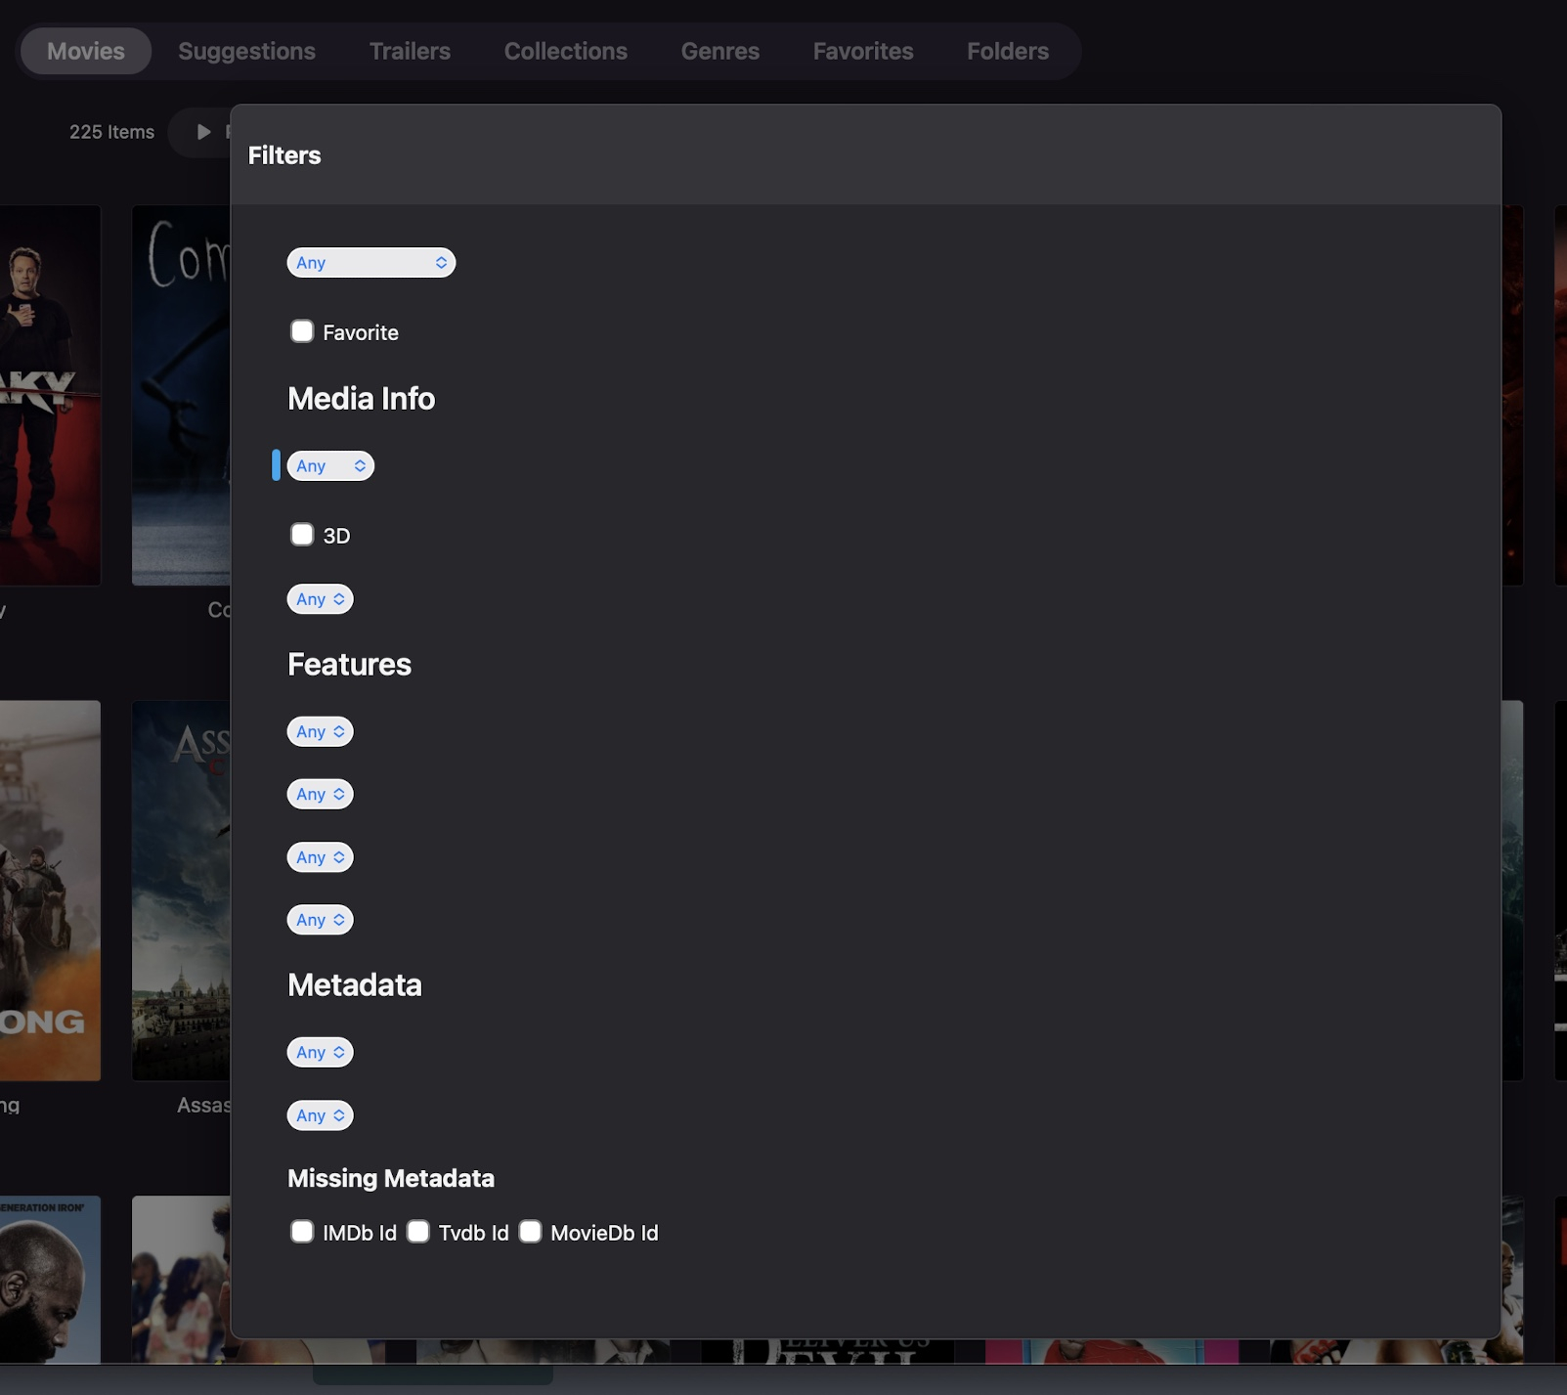Screen dimensions: 1567x1395
Task: Click the poster with handwritten 'Com' title
Action: pos(181,395)
